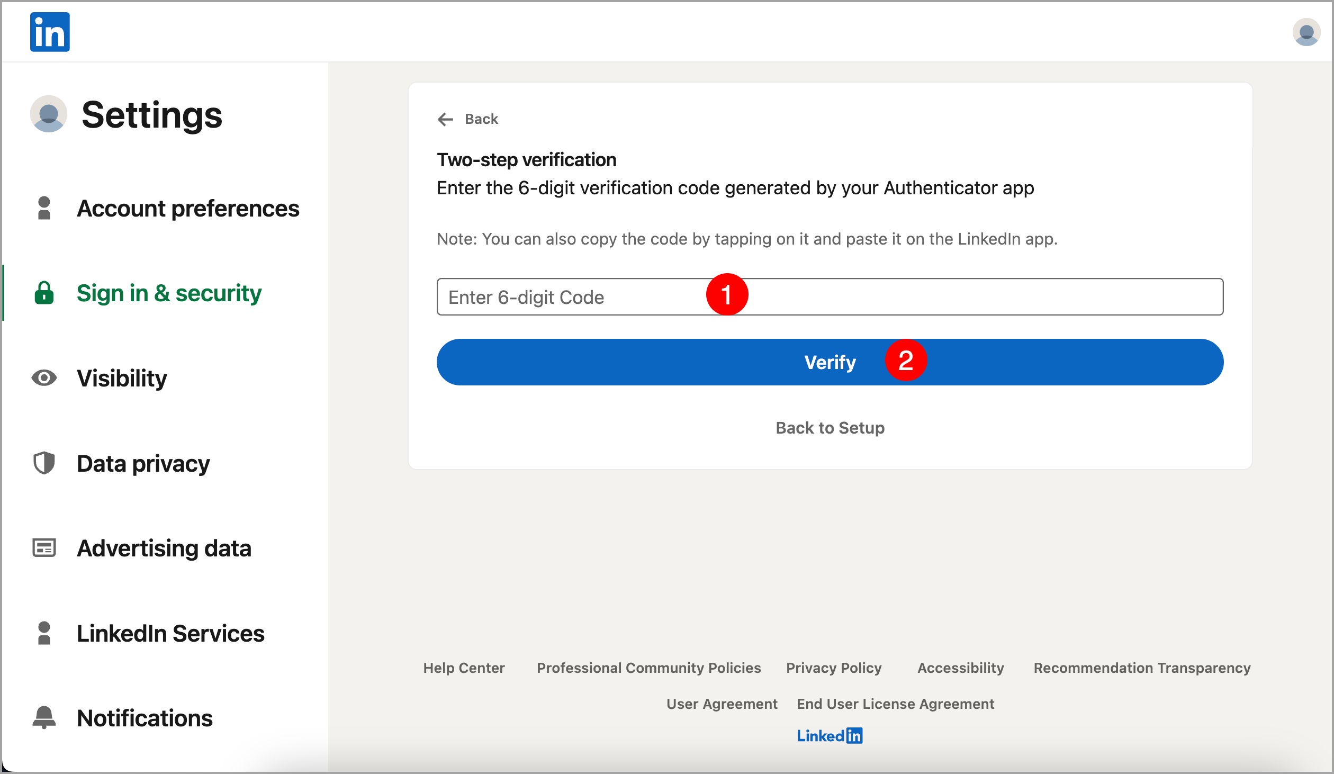This screenshot has height=774, width=1334.
Task: Click the LinkedIn footer logo
Action: (x=830, y=736)
